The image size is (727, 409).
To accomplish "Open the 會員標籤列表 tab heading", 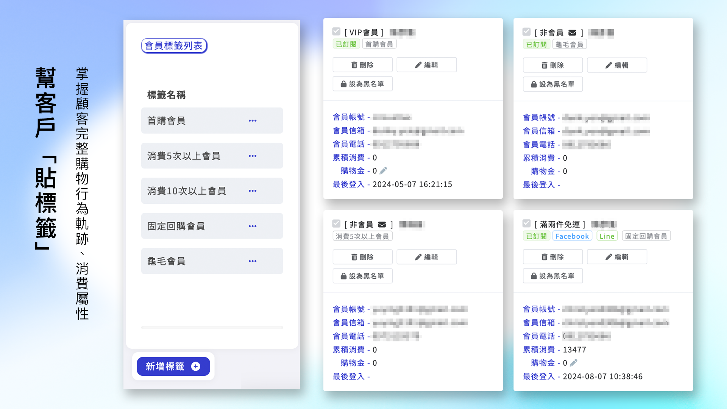I will [x=174, y=46].
